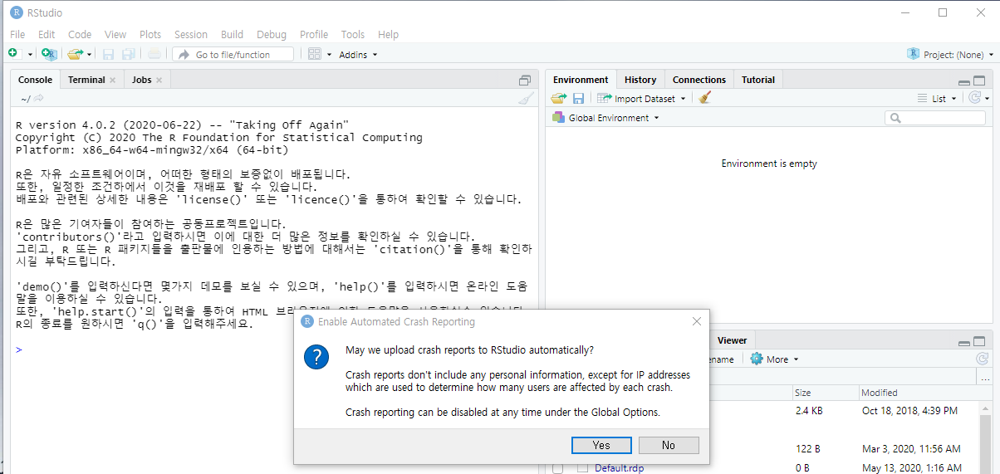Open the File menu

(x=17, y=34)
